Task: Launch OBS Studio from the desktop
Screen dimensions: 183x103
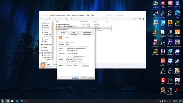Action: 170,13
